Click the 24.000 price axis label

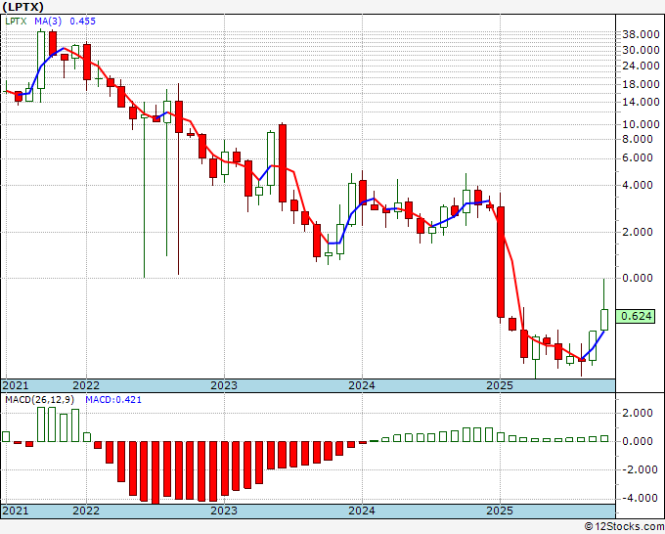pyautogui.click(x=641, y=66)
